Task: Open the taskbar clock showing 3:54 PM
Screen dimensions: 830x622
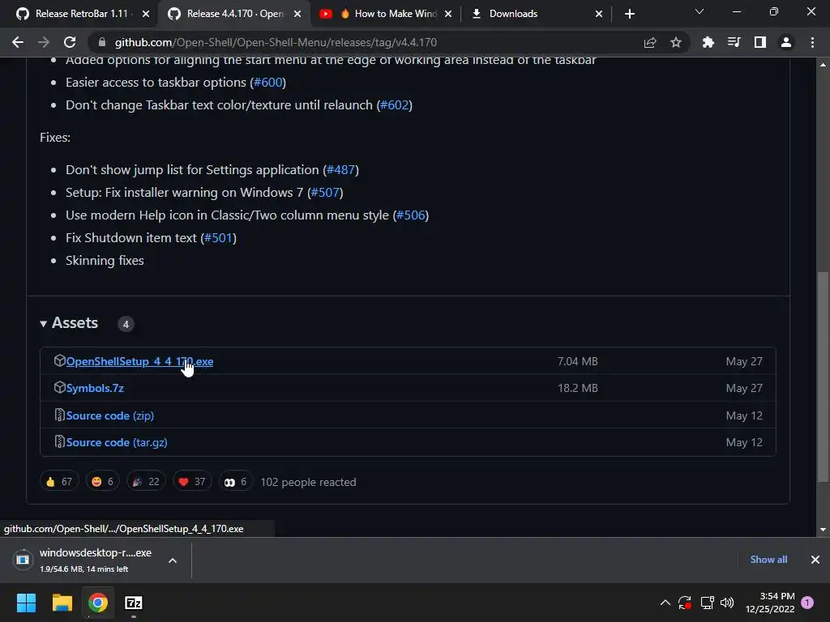Action: pos(770,603)
